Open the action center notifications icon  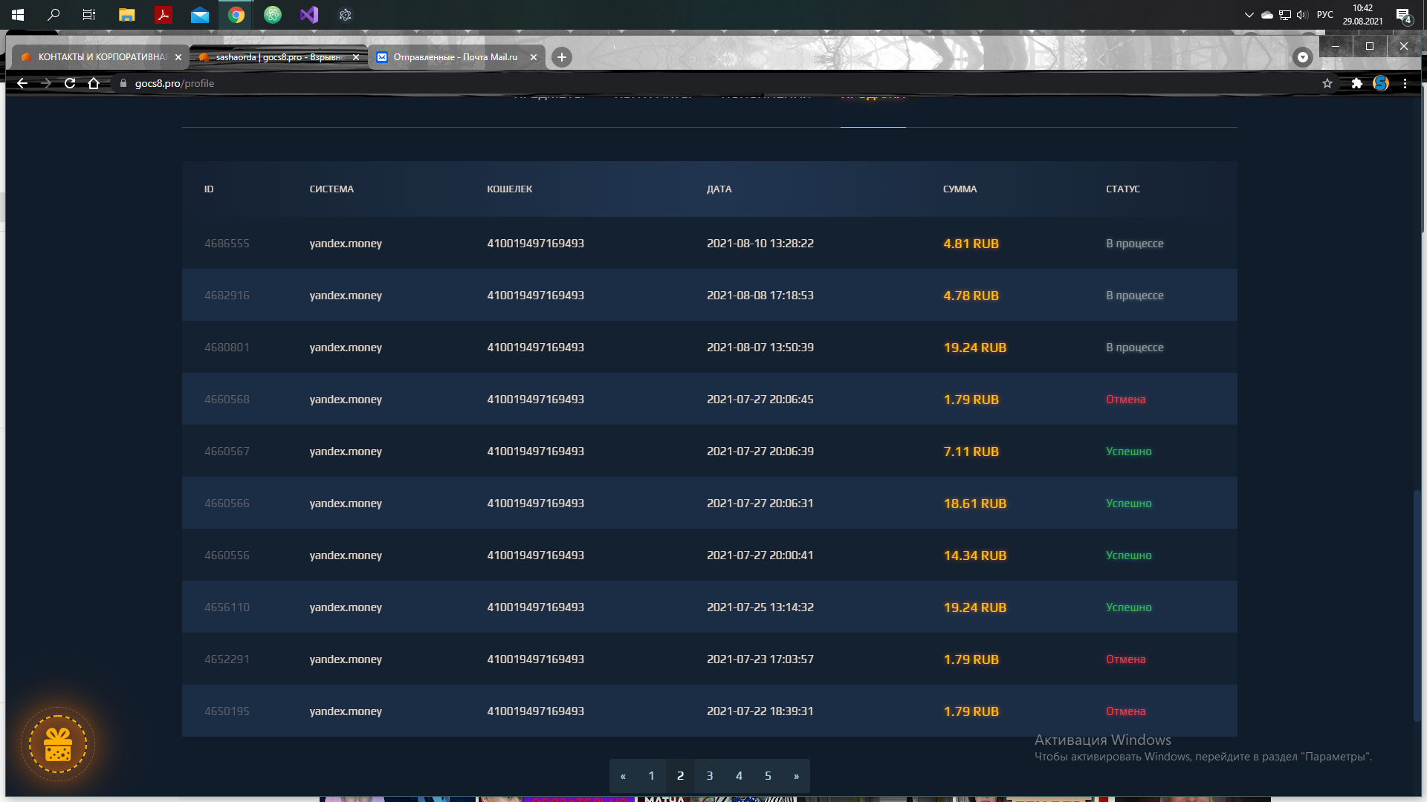pos(1403,16)
